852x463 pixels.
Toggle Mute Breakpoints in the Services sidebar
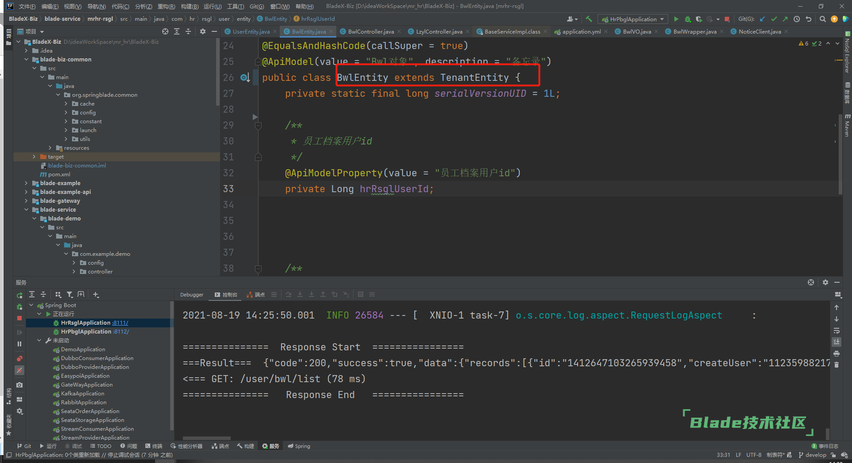tap(19, 370)
